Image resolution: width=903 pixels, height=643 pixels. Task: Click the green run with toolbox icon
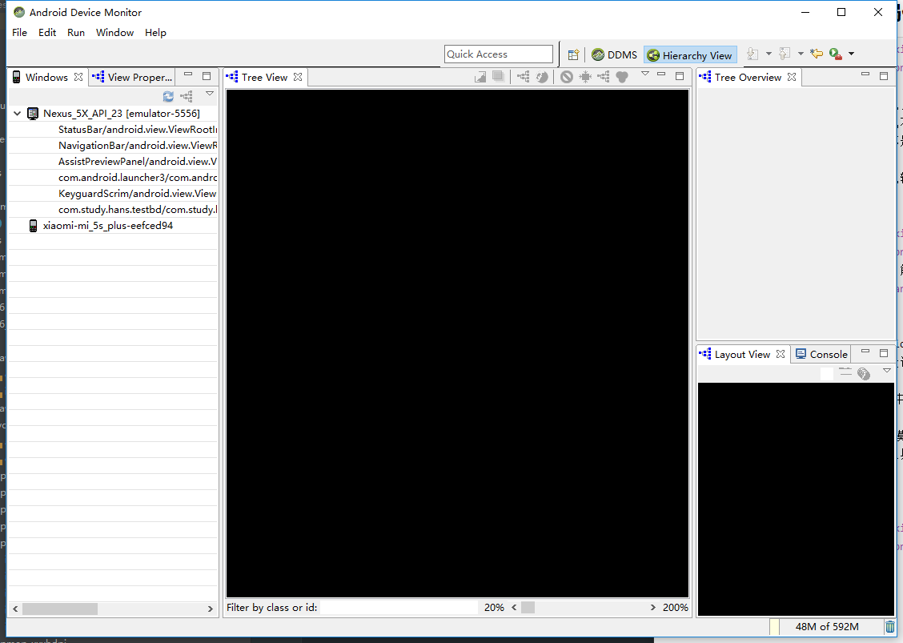pyautogui.click(x=836, y=54)
